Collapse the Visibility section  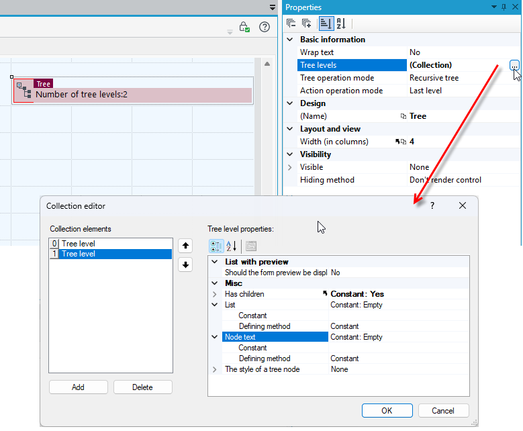[x=290, y=154]
